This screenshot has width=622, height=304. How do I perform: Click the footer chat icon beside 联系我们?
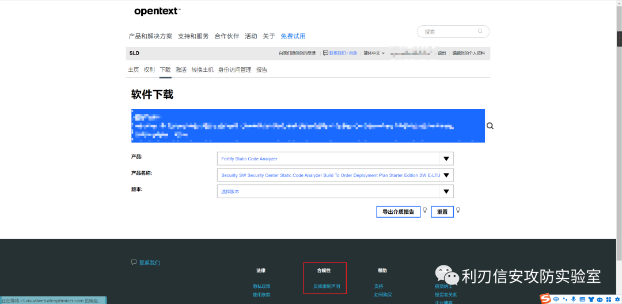tap(134, 262)
